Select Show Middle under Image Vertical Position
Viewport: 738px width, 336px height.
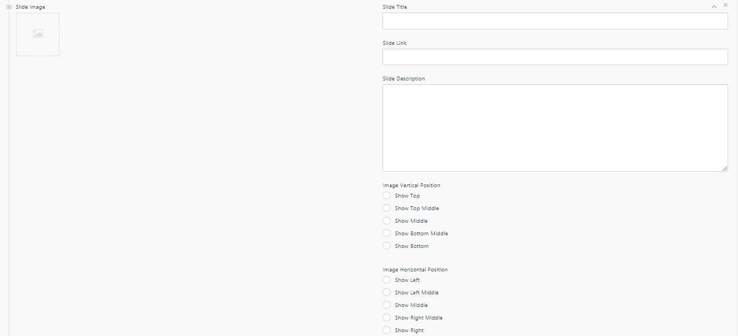(387, 221)
